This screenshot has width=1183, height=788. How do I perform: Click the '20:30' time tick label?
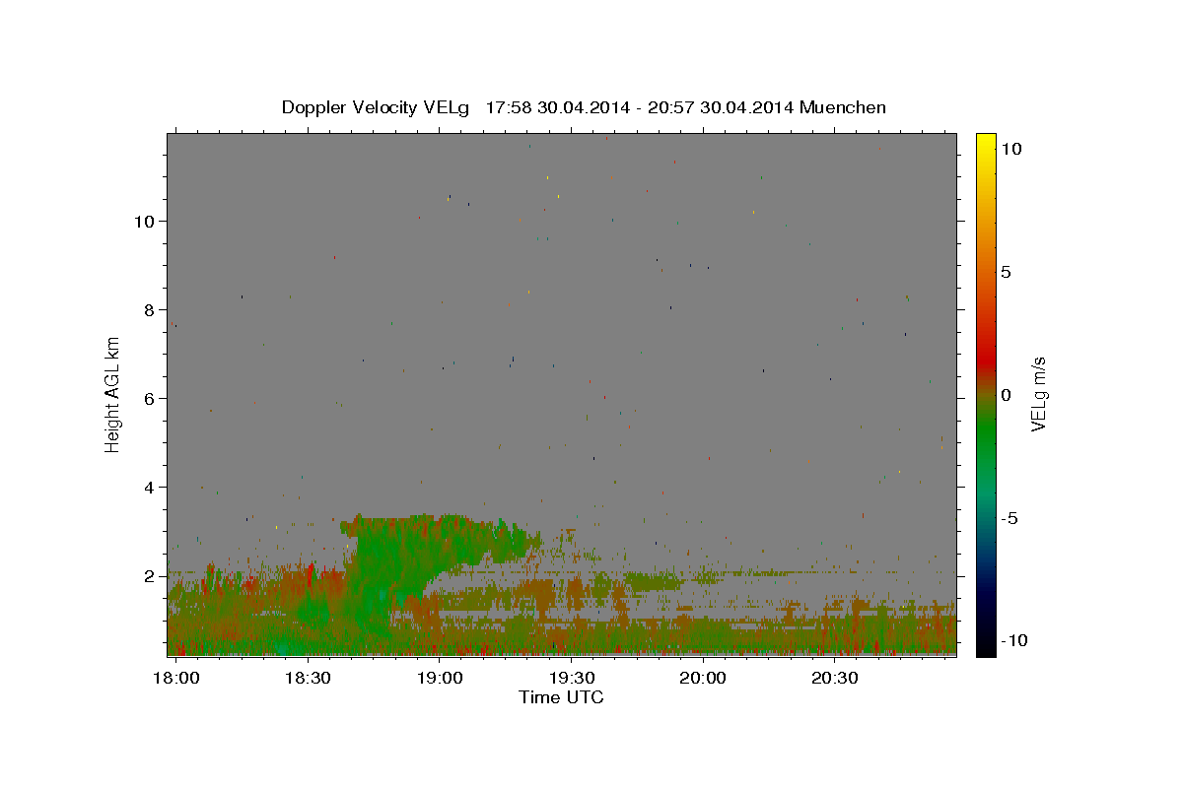(835, 678)
